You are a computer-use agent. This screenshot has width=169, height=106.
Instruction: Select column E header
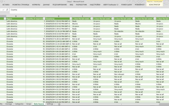click(x=83, y=16)
